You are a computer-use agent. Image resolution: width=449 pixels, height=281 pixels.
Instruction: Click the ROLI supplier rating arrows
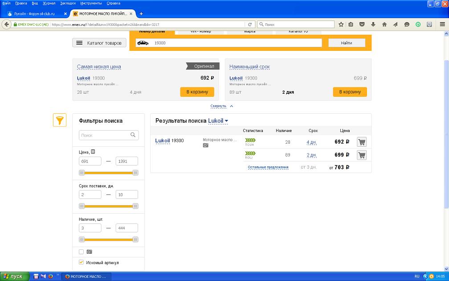click(x=250, y=153)
